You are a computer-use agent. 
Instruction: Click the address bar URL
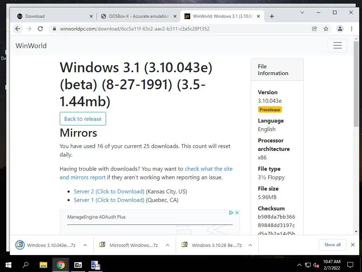point(135,29)
